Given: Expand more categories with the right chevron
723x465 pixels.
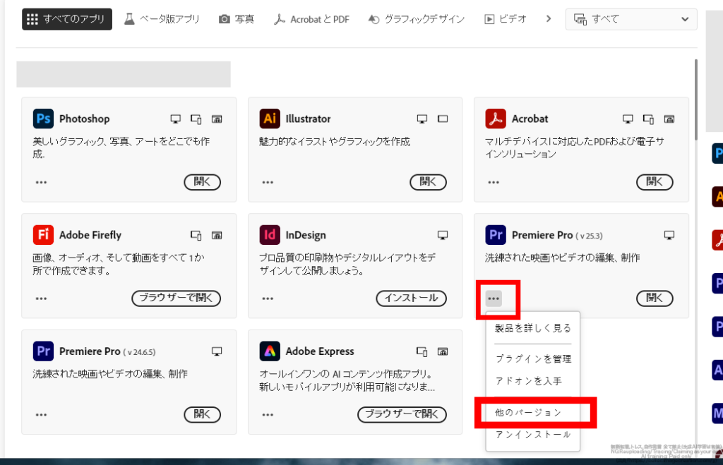Looking at the screenshot, I should (548, 19).
